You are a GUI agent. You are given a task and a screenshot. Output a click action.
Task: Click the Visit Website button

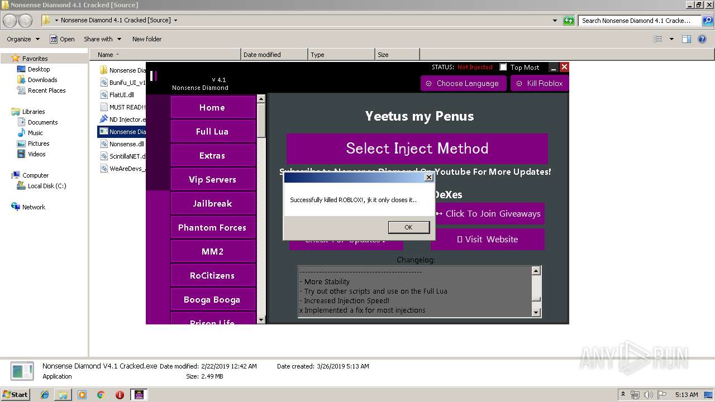click(x=488, y=239)
